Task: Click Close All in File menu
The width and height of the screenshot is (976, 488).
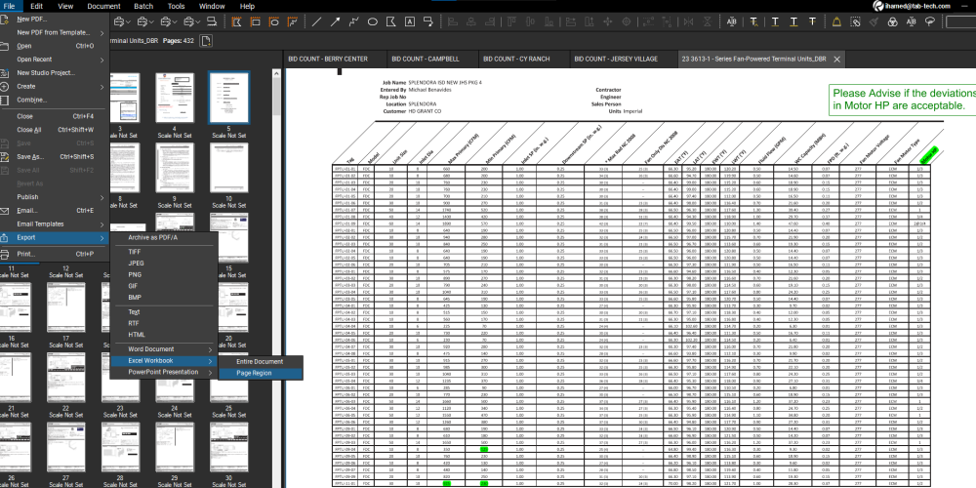Action: pos(55,130)
